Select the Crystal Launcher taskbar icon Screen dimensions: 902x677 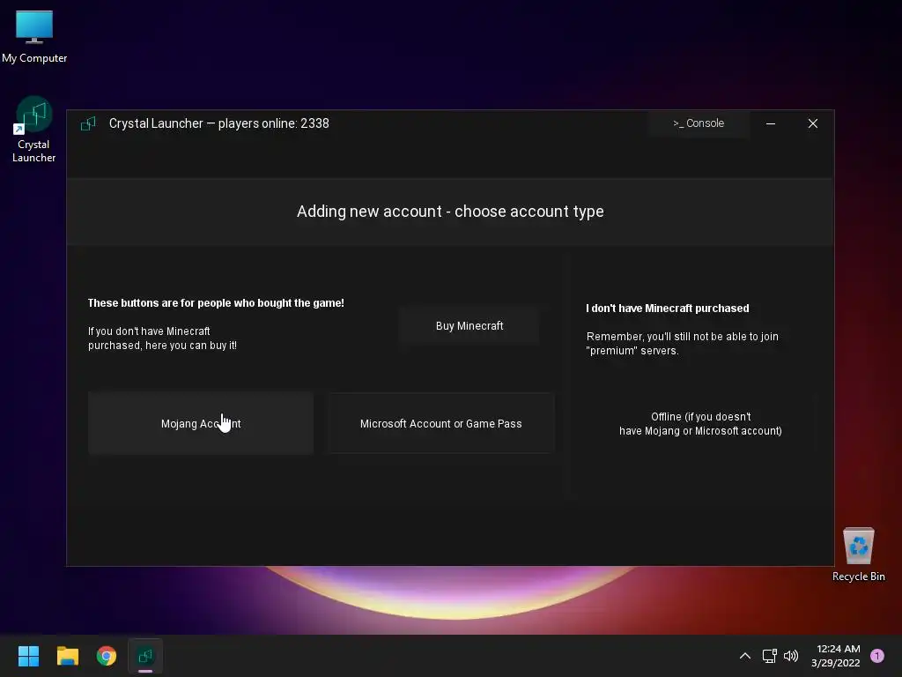(145, 656)
